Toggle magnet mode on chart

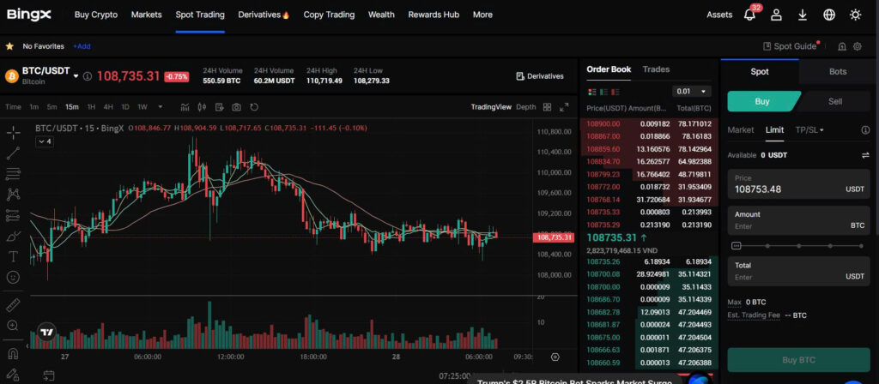[14, 354]
